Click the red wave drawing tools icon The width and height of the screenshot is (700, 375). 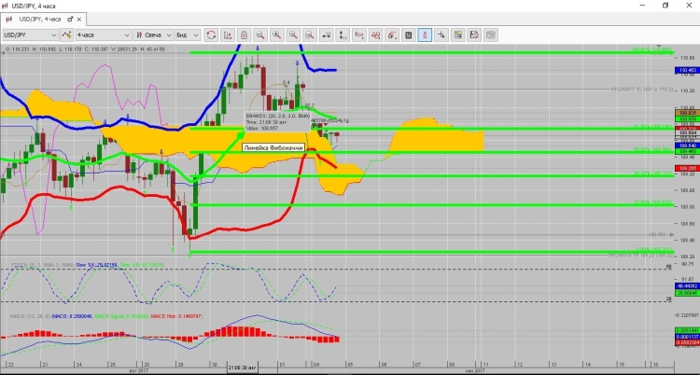(x=375, y=35)
